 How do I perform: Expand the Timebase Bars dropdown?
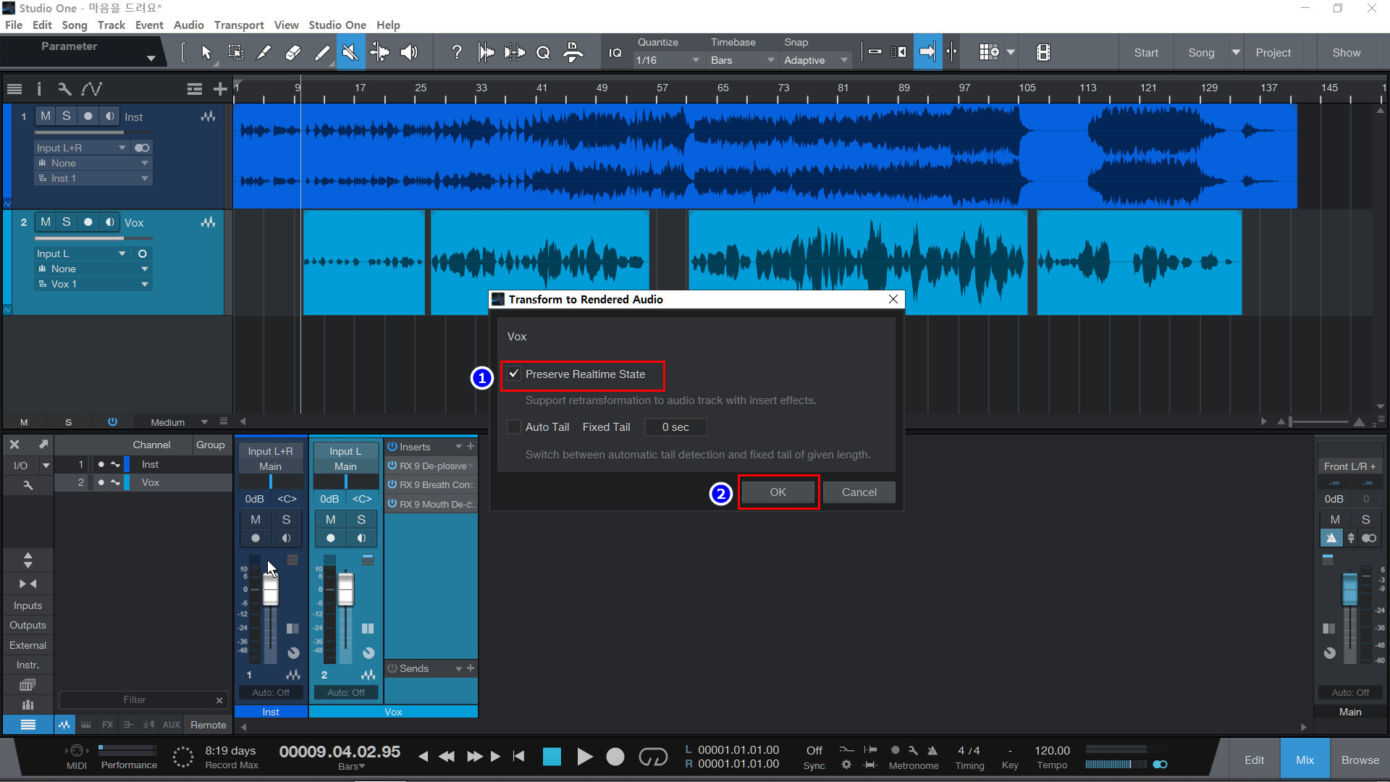point(741,60)
